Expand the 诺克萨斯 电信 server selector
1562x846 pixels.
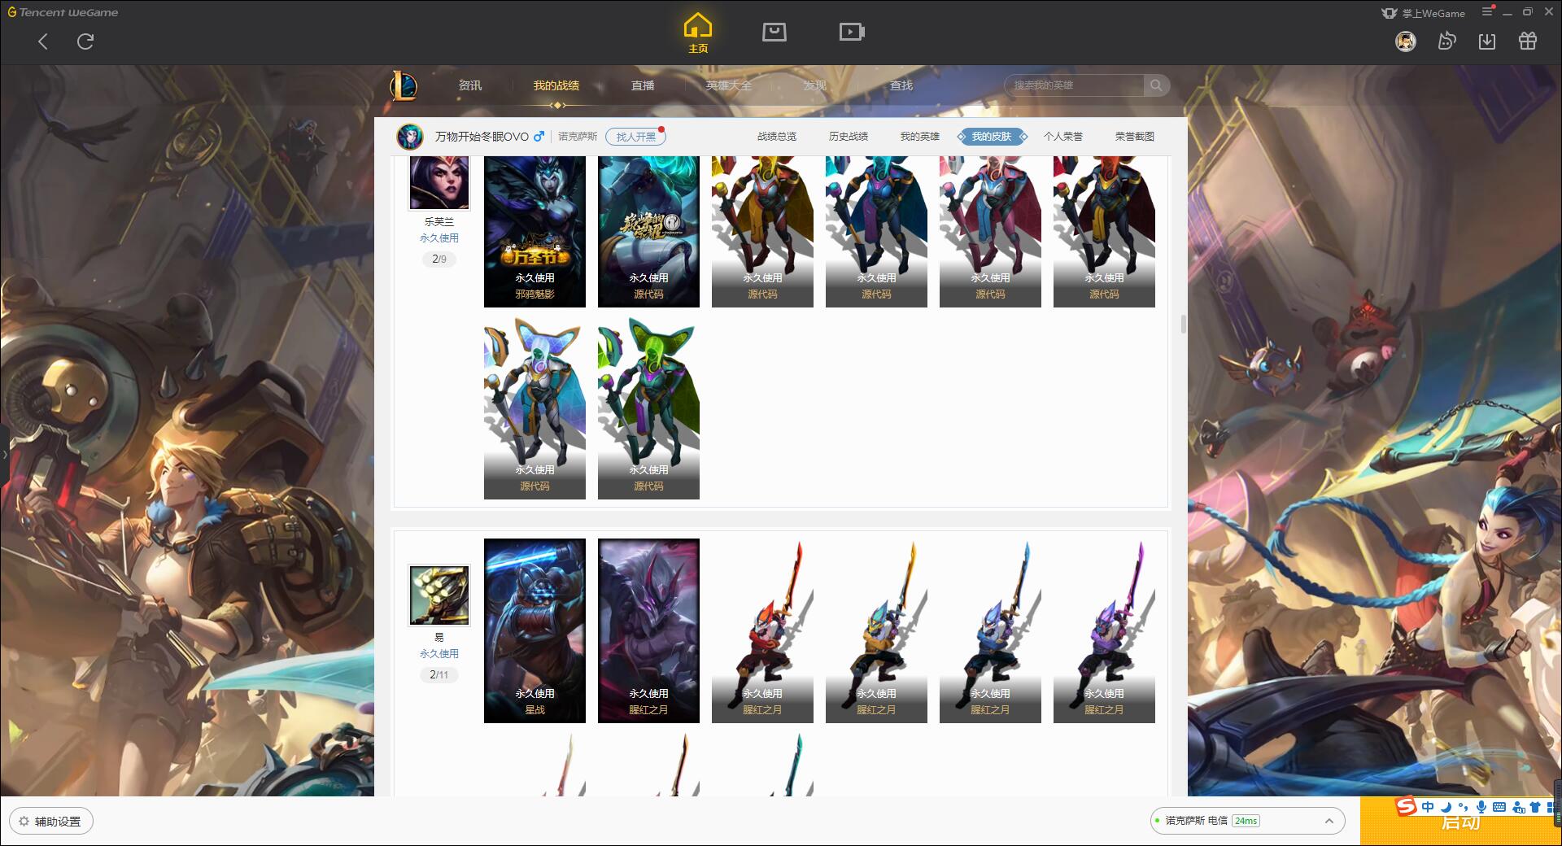1247,821
